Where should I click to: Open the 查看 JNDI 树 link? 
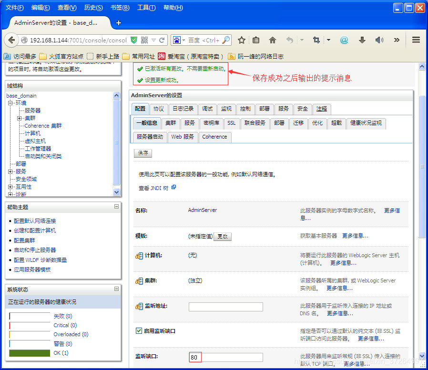click(153, 188)
